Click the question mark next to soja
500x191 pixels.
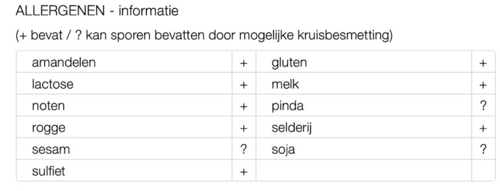(483, 149)
